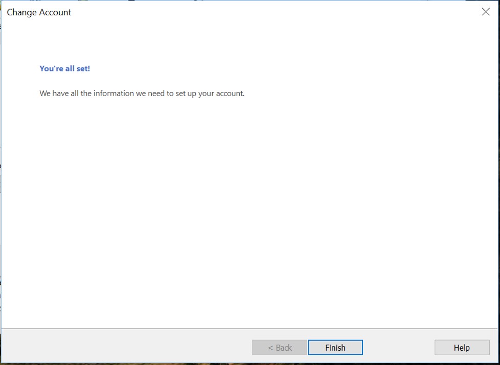Choose Finish to end the wizard
The height and width of the screenshot is (365, 500).
(335, 348)
